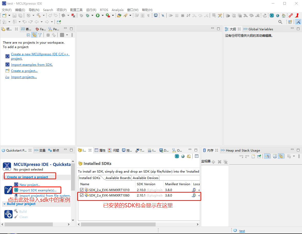302x234 pixels.
Task: Click the house icon in main toolbar
Action: [284, 15]
